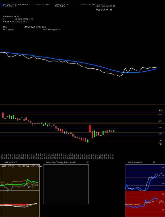This screenshot has height=217, width=165.
Task: Click the 'ADX: 22.22 +DY: 30.56' readout
Action: (x=15, y=166)
